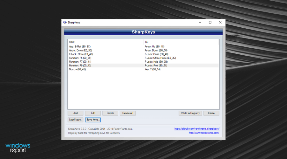Open the randyrants.com link

204,133
